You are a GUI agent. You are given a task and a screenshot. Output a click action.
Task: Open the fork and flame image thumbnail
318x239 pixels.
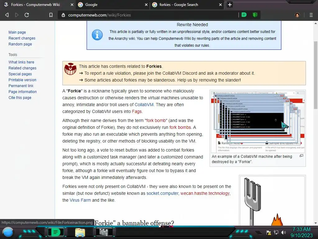272,201
